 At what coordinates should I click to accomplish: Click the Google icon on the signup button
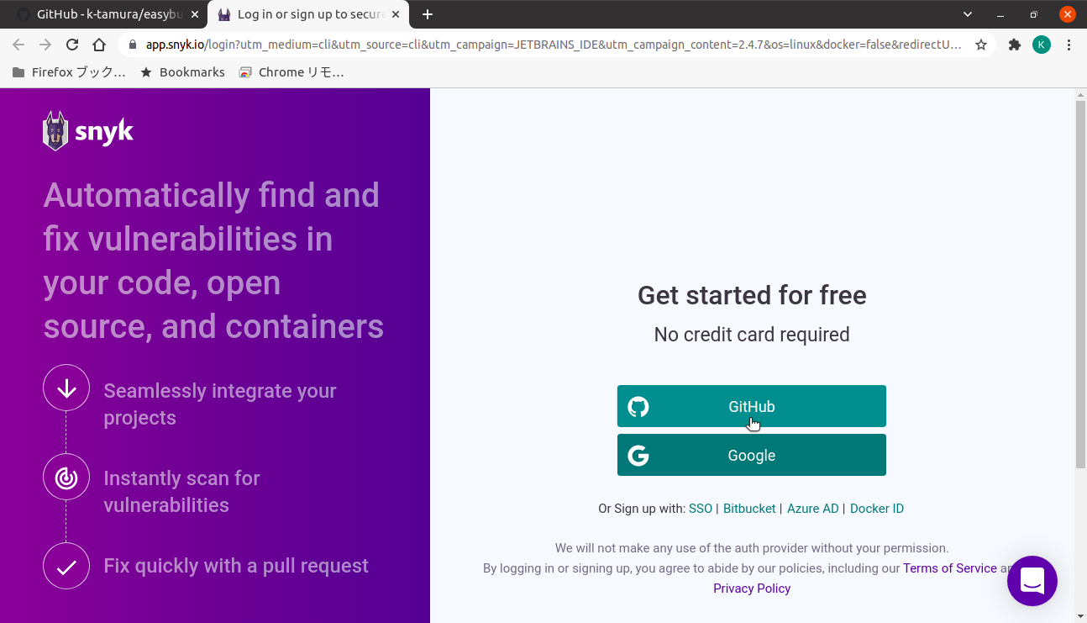click(x=638, y=455)
